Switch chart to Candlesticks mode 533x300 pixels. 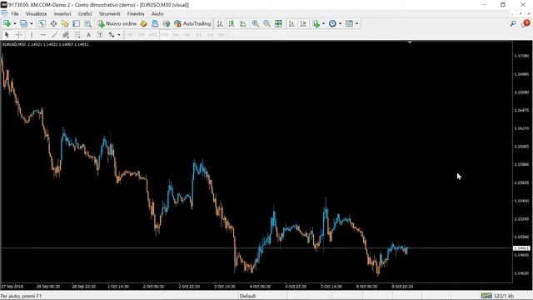[x=232, y=23]
